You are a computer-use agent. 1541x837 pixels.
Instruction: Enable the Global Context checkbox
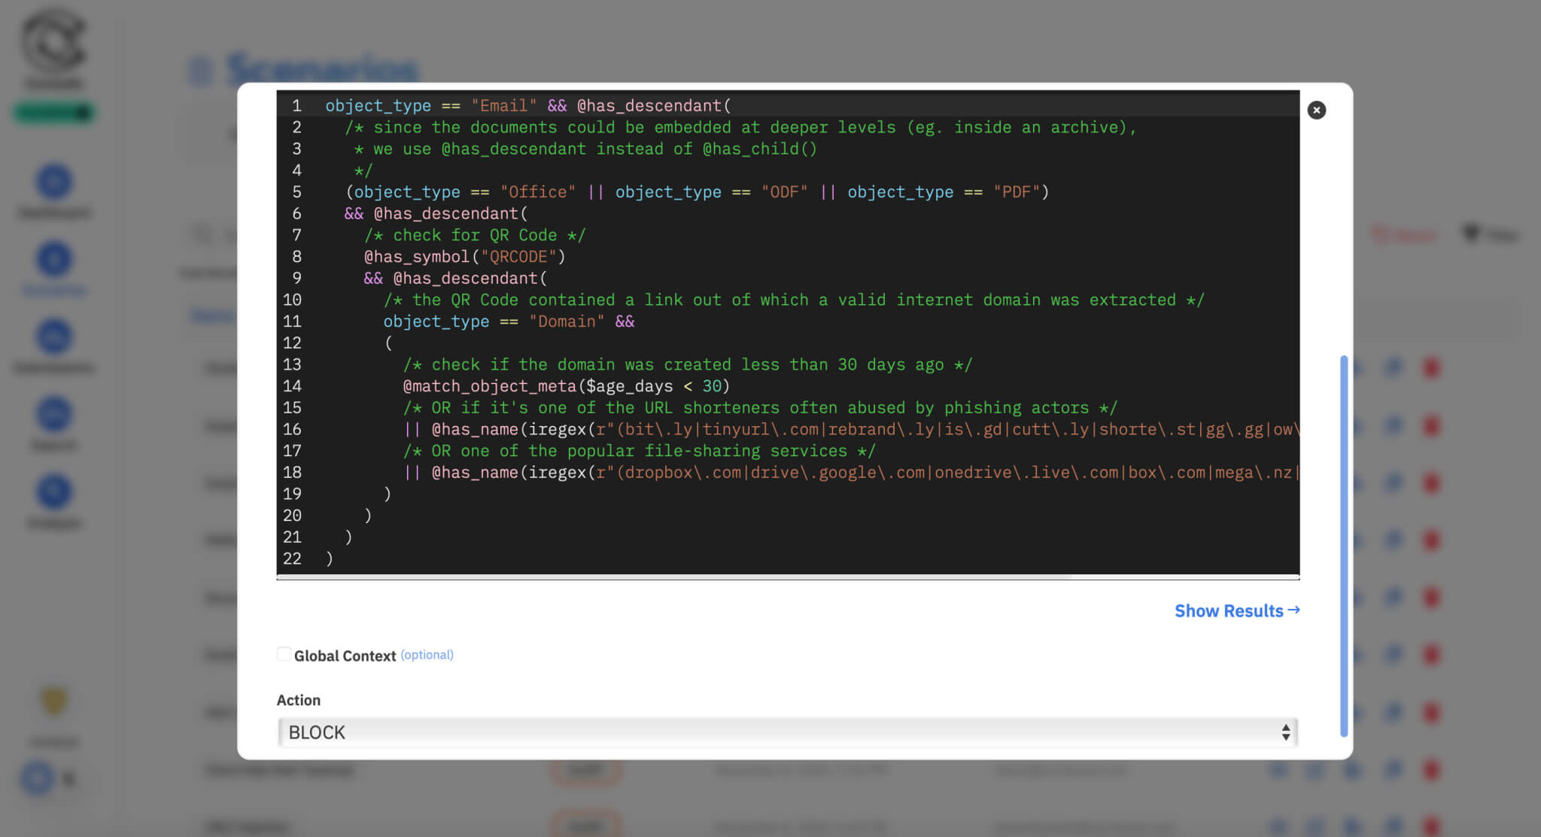tap(284, 654)
